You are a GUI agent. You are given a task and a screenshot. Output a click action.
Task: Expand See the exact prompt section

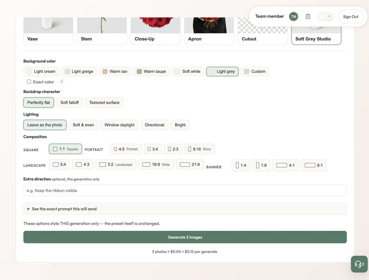click(185, 209)
